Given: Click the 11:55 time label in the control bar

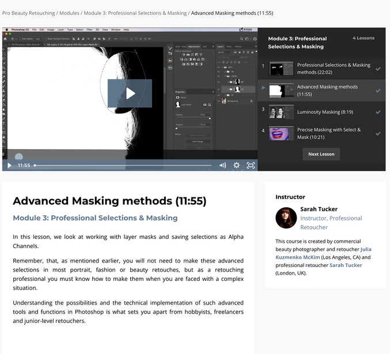Looking at the screenshot, I should point(24,165).
